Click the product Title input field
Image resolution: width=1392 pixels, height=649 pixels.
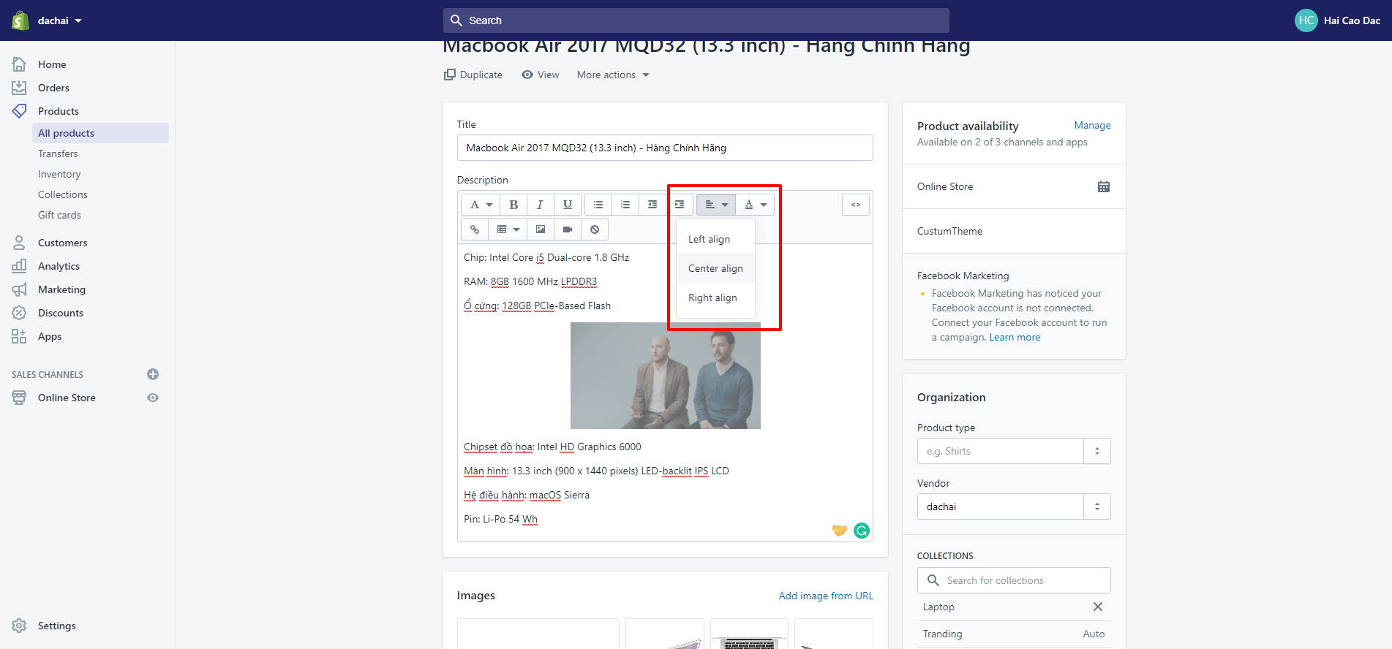coord(665,148)
